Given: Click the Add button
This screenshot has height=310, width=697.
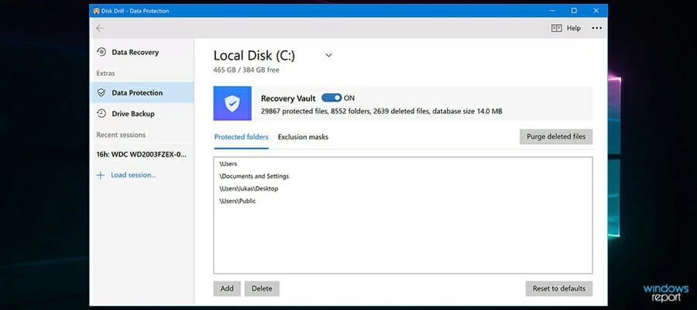Looking at the screenshot, I should (x=227, y=288).
